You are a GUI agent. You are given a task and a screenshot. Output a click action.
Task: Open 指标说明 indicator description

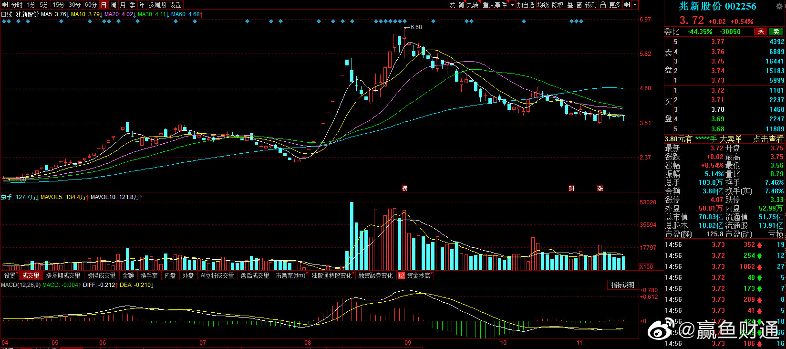coord(623,285)
